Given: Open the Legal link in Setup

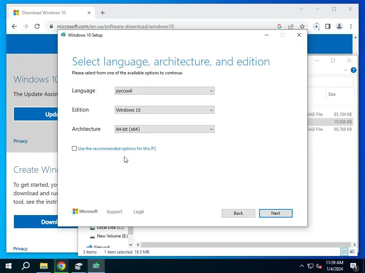Looking at the screenshot, I should pos(139,212).
